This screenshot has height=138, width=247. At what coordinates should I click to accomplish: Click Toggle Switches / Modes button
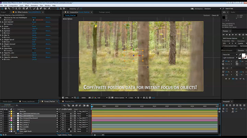[64, 135]
